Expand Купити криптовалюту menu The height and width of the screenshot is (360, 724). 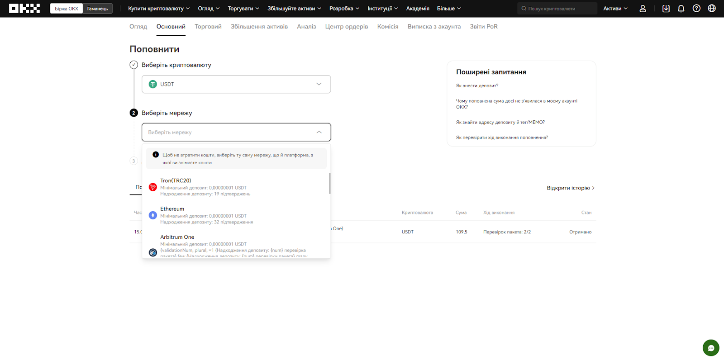159,9
